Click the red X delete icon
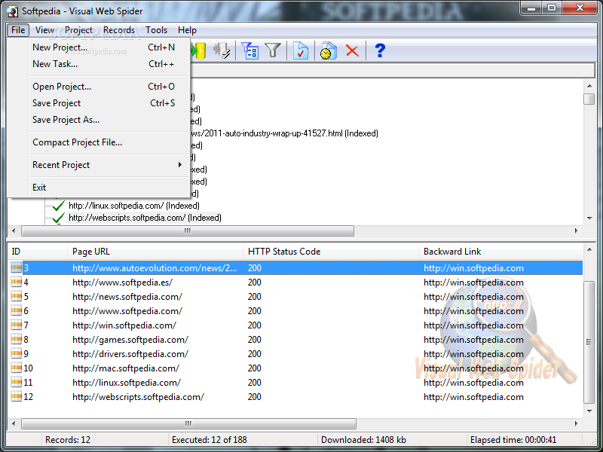This screenshot has height=452, width=603. tap(352, 50)
